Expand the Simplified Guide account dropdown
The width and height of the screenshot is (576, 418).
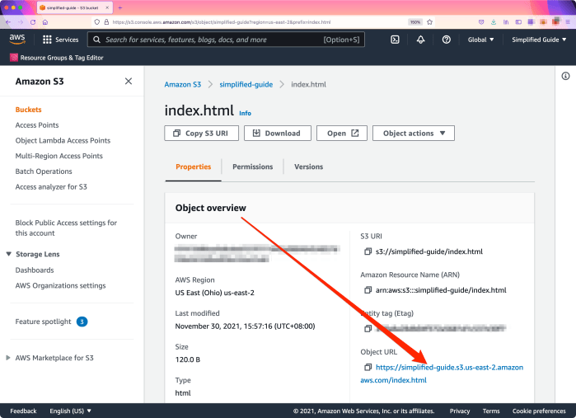539,40
